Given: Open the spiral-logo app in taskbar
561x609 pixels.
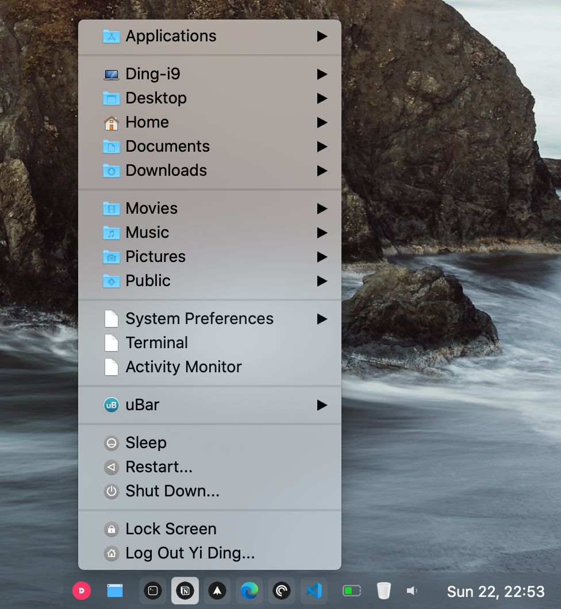Looking at the screenshot, I should 282,591.
